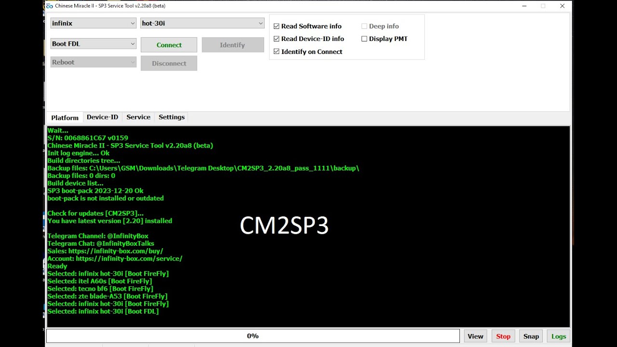This screenshot has width=617, height=347.
Task: Expand the Boot FDL mode dropdown
Action: [94, 44]
